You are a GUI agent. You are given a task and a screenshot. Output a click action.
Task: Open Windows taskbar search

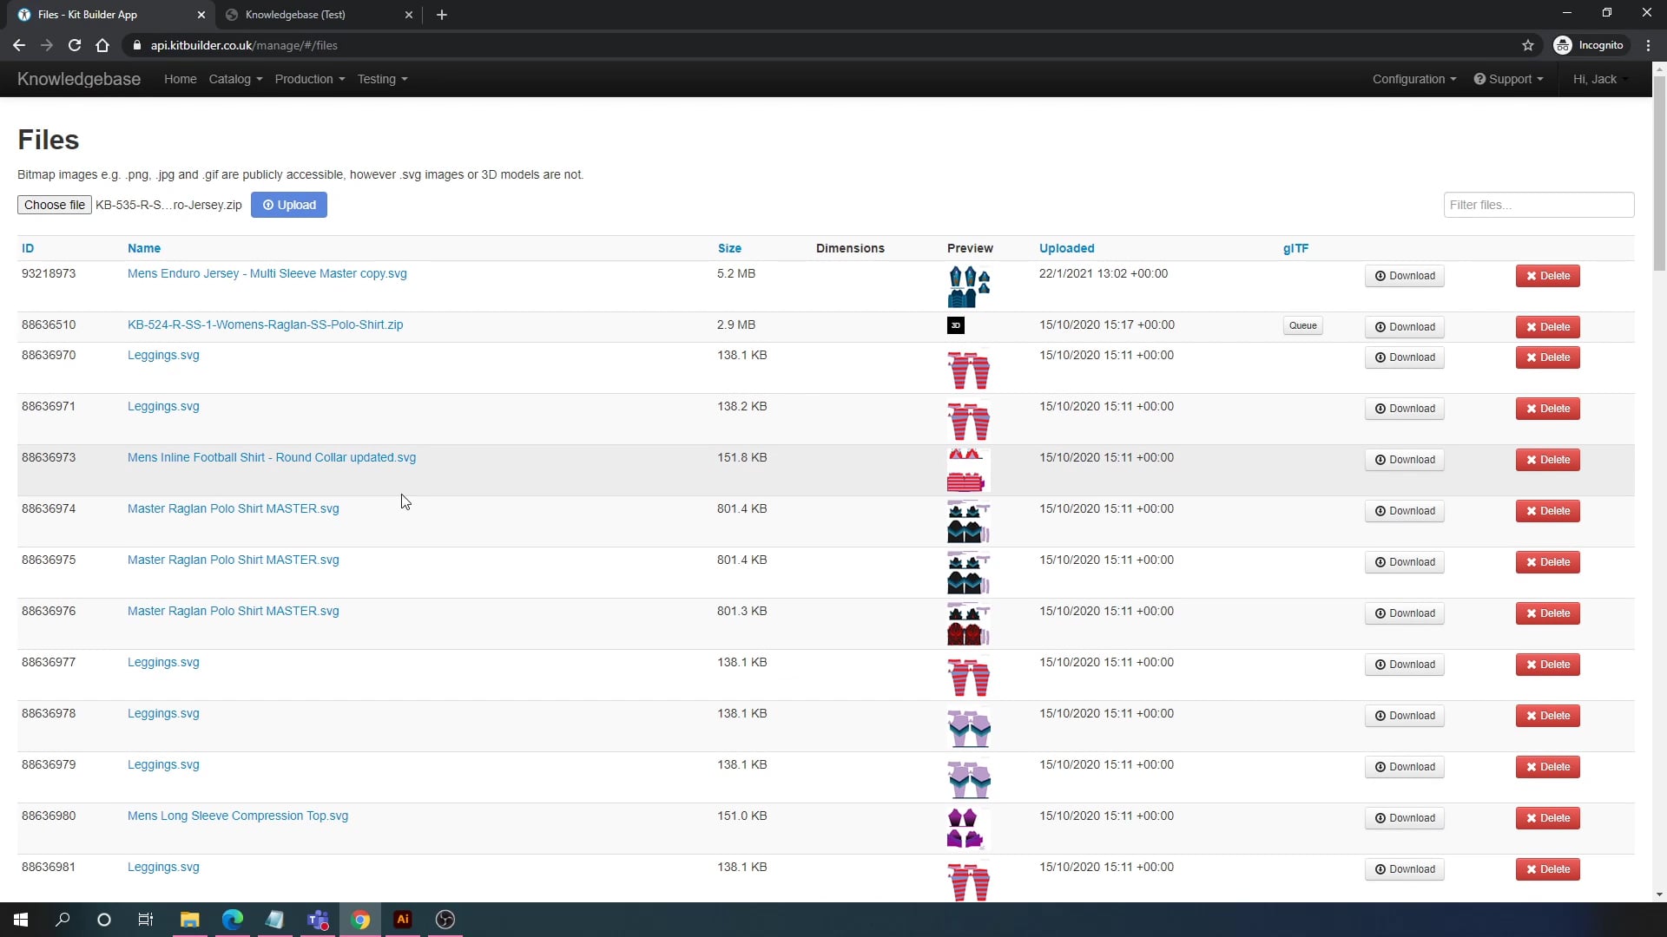(63, 920)
